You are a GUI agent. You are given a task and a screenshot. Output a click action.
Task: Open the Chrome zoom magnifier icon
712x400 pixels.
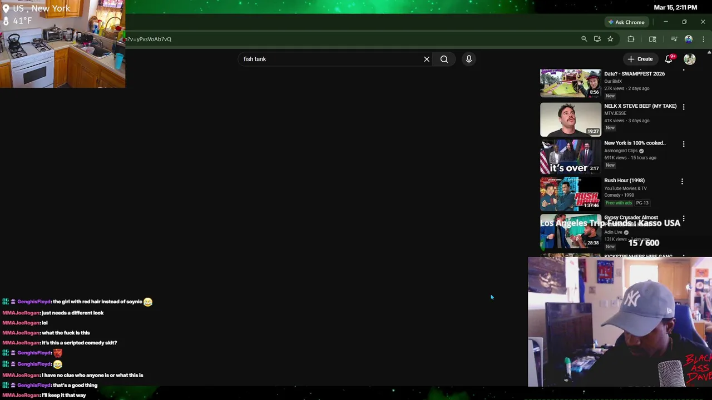[584, 39]
